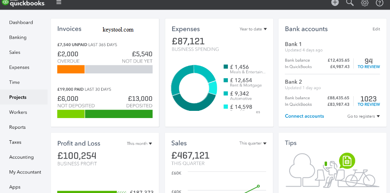390x193 pixels.
Task: Open the plus Create menu icon
Action: click(x=335, y=3)
